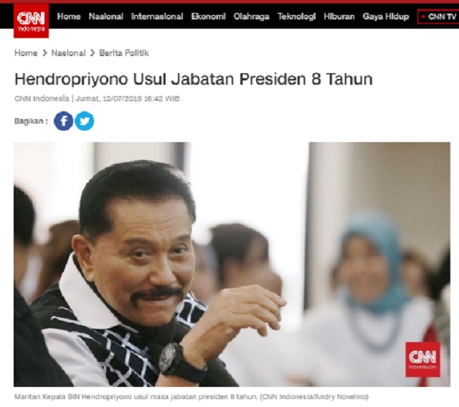Navigate to the Teknologi section
Viewport: 459px width, 407px height.
(296, 17)
